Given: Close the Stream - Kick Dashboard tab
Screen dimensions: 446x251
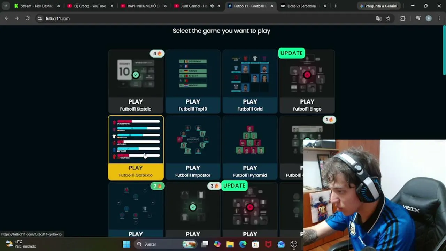Looking at the screenshot, I should [59, 6].
